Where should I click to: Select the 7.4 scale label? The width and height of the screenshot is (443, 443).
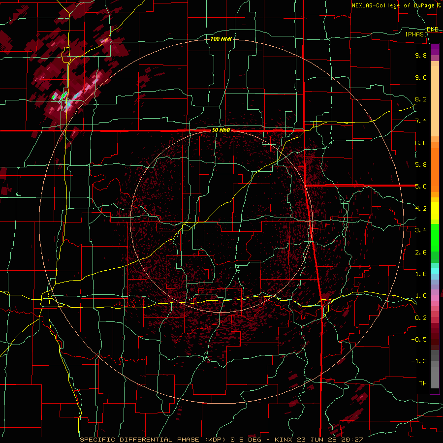(x=421, y=121)
